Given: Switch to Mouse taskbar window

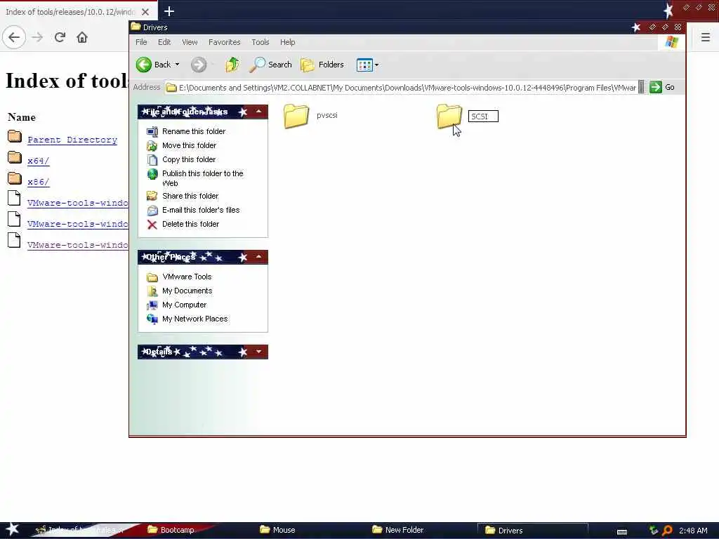Looking at the screenshot, I should (277, 530).
